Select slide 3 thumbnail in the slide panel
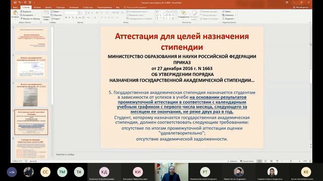323x181 pixels. click(x=31, y=95)
